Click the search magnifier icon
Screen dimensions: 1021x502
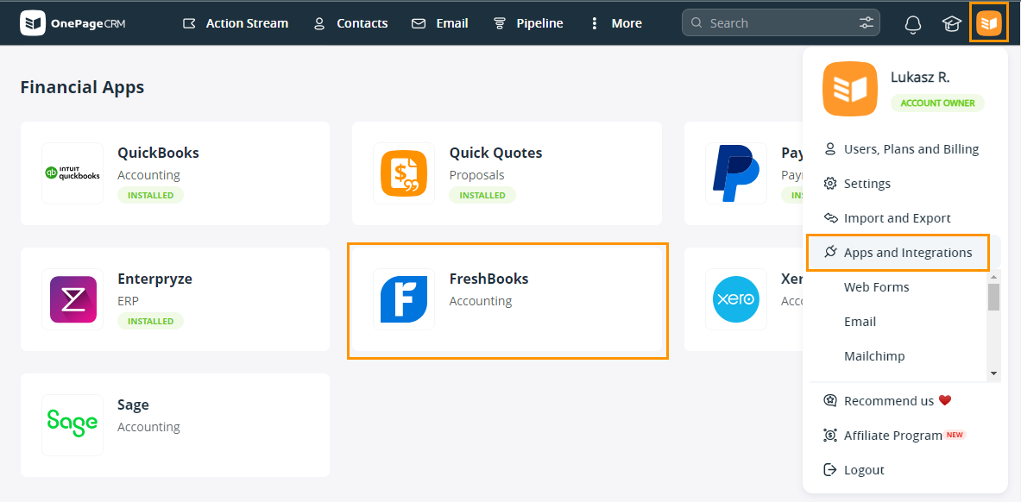696,22
